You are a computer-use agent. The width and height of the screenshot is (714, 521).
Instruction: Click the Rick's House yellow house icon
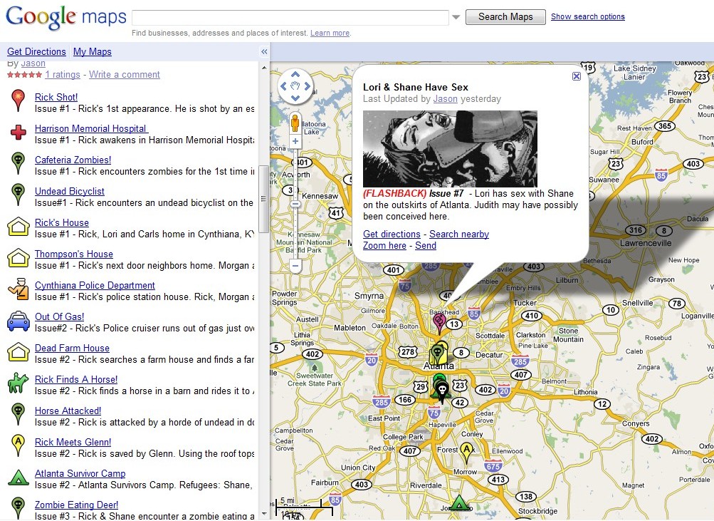[19, 226]
